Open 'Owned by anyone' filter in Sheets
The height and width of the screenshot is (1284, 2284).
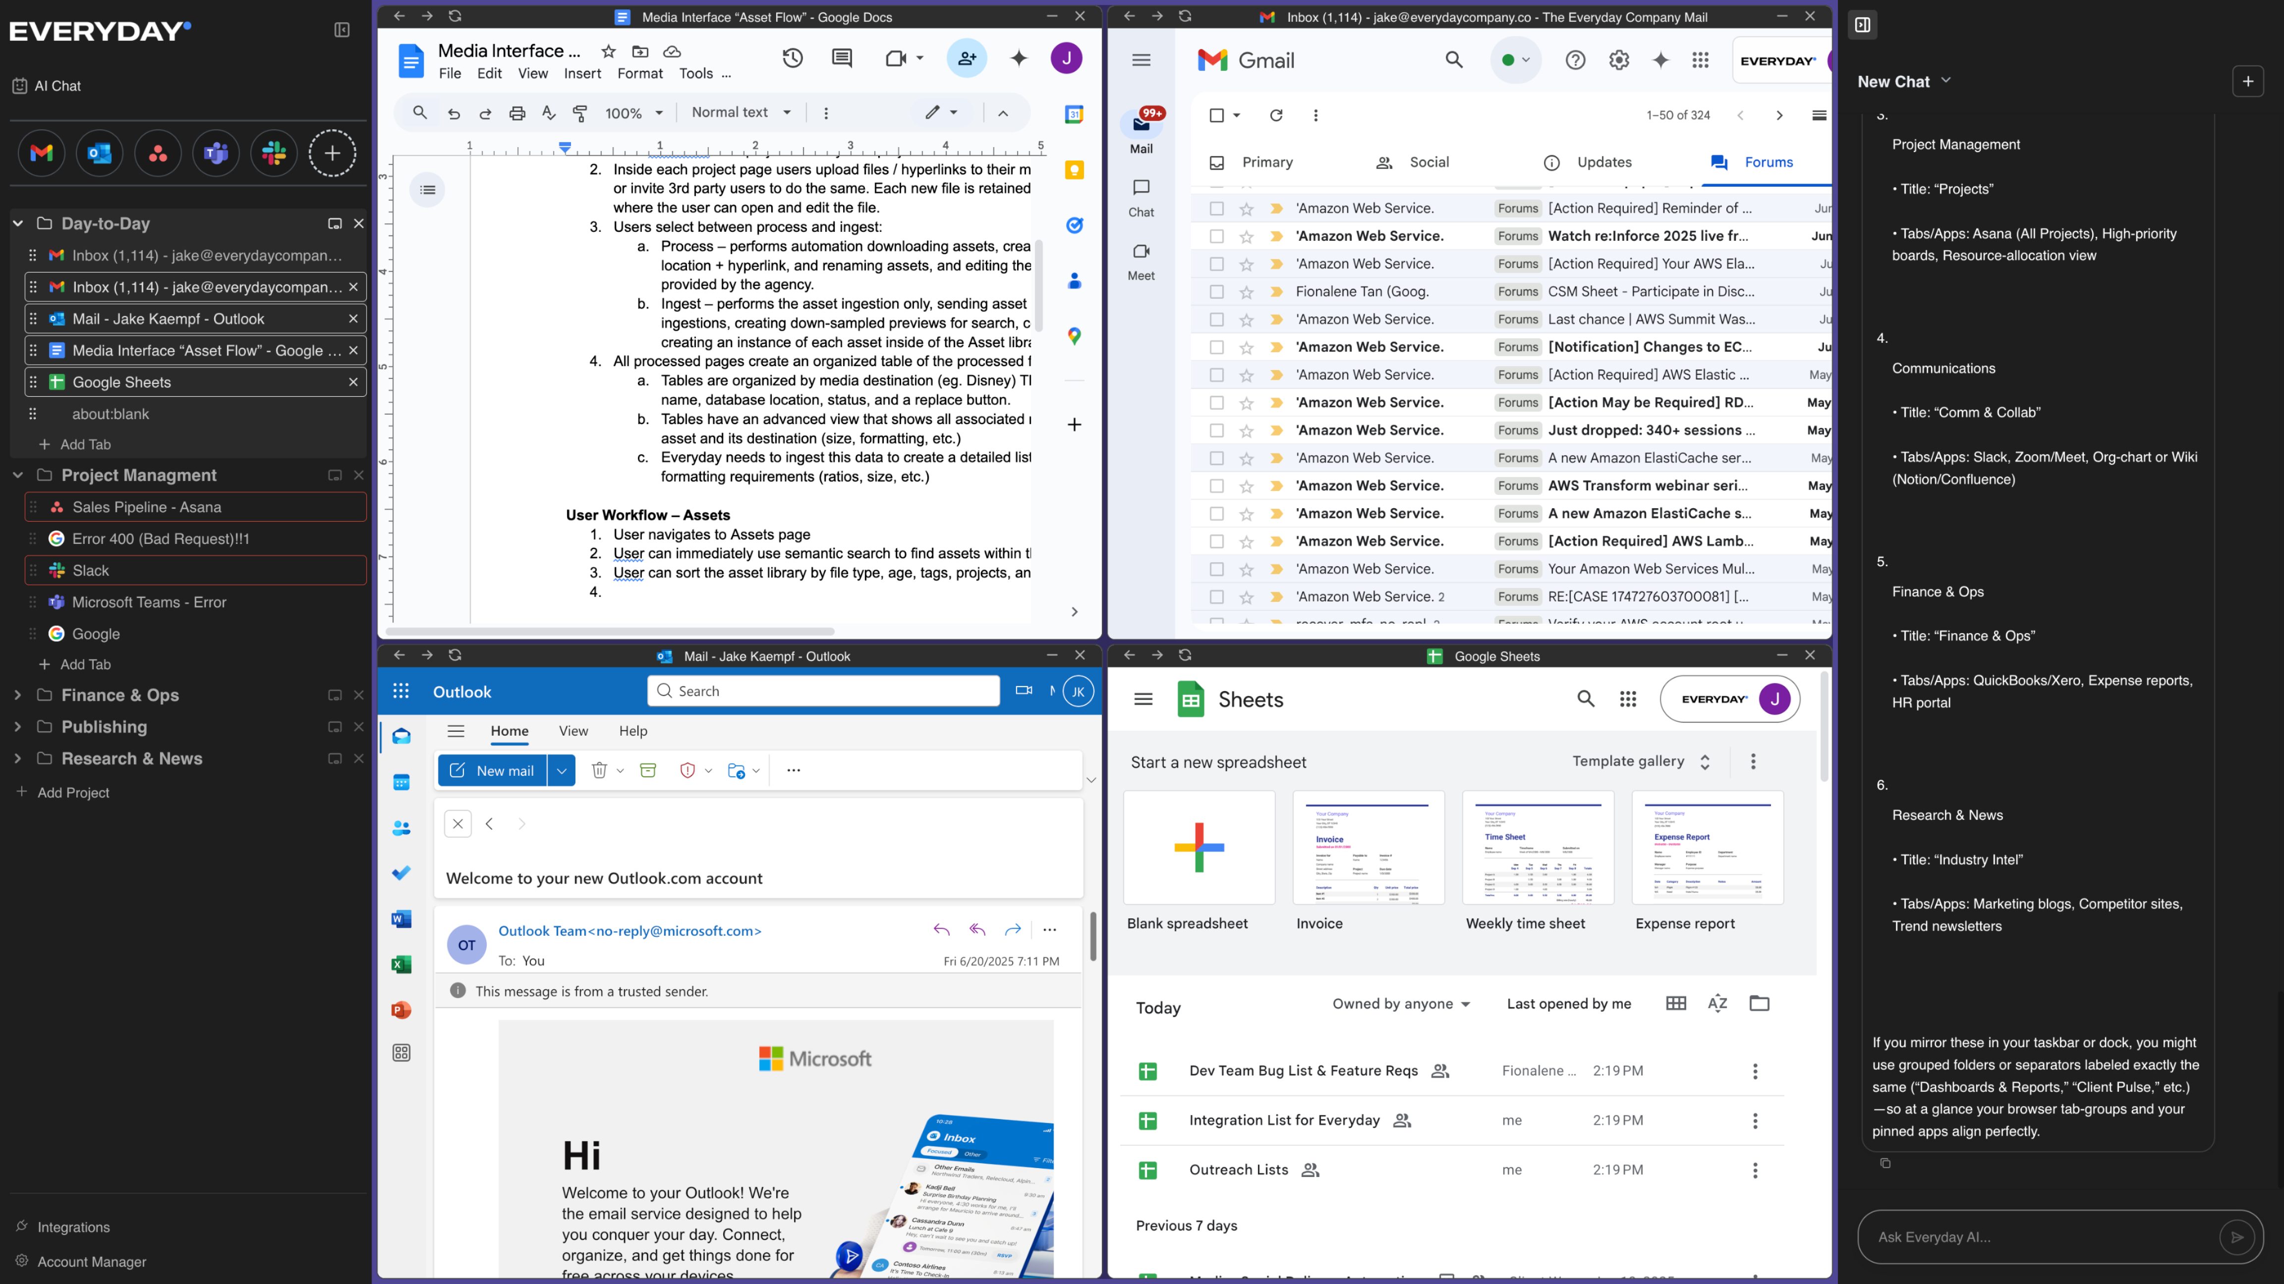(1401, 1003)
